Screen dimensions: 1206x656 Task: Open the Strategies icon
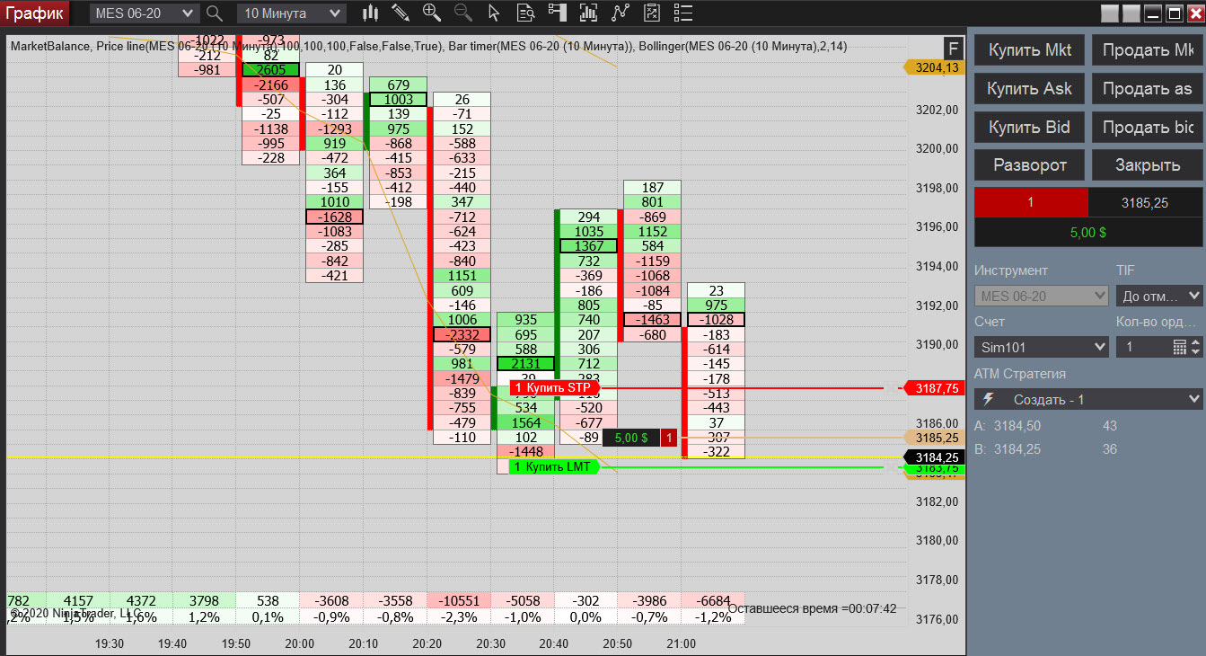point(621,13)
